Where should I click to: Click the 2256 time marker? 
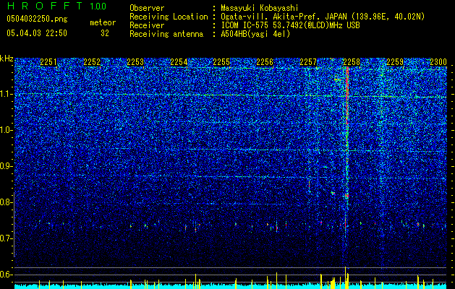coord(265,61)
